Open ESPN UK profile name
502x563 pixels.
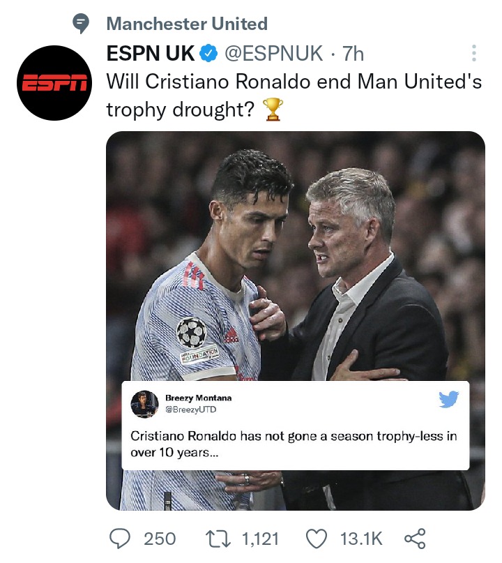pos(151,53)
